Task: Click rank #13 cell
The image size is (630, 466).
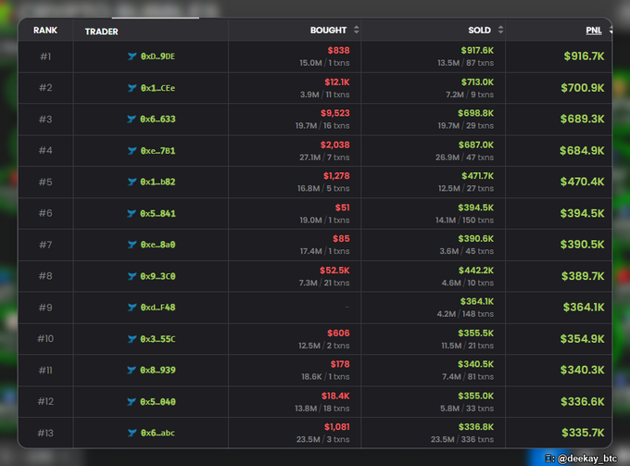Action: [x=45, y=433]
